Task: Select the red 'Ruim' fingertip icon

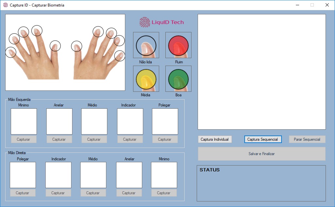Action: tap(178, 45)
